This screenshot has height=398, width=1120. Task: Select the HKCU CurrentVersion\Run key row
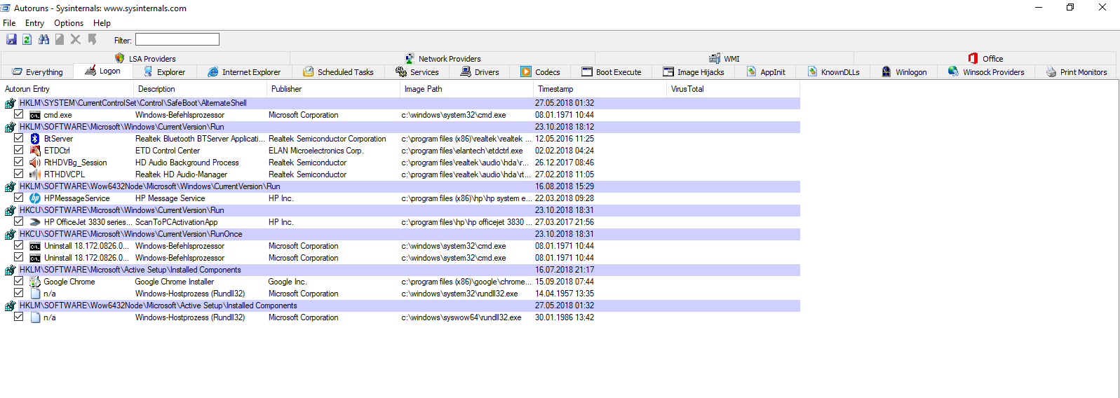(400, 210)
